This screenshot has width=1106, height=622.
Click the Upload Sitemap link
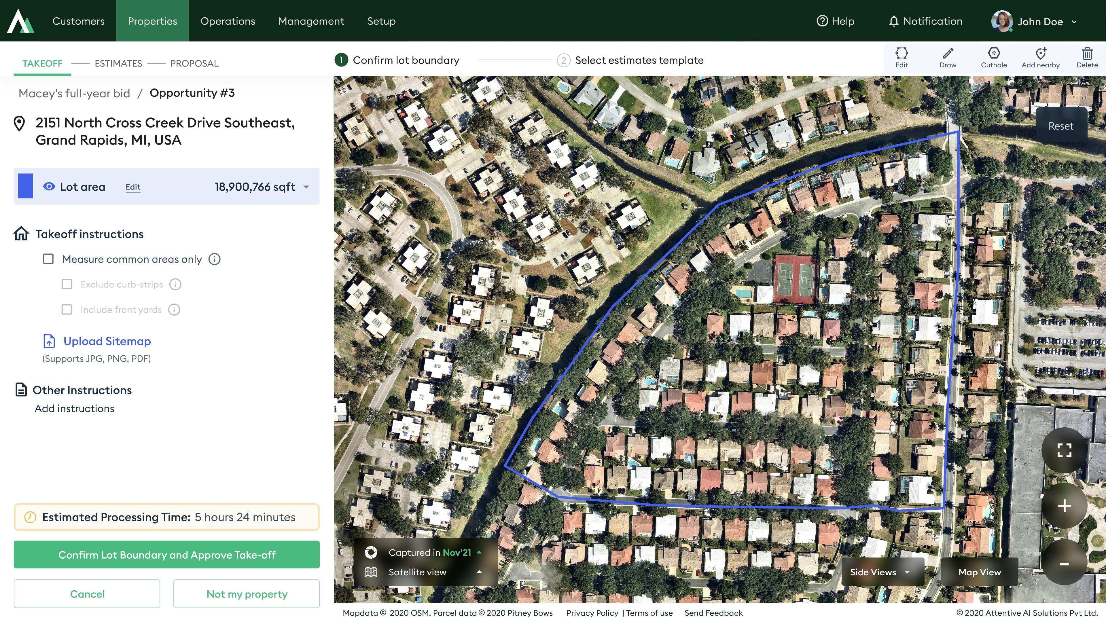click(x=107, y=341)
